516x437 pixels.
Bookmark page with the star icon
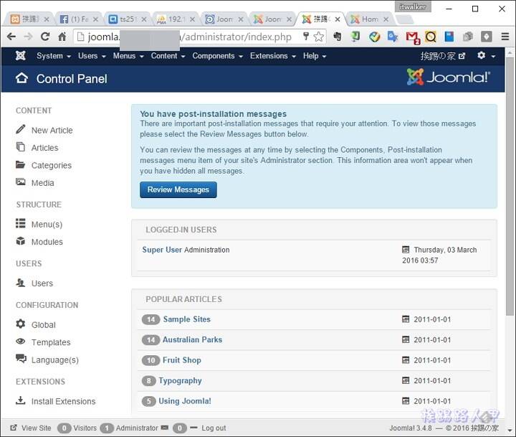point(318,37)
